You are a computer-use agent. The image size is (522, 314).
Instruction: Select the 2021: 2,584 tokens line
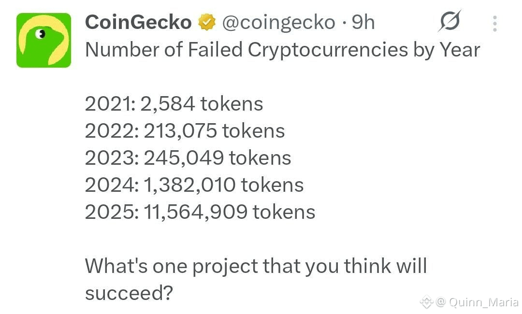[x=174, y=104]
